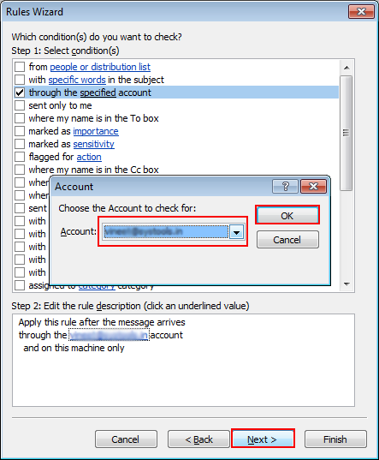Click the conditions list scrollbar thumb

tap(346, 133)
